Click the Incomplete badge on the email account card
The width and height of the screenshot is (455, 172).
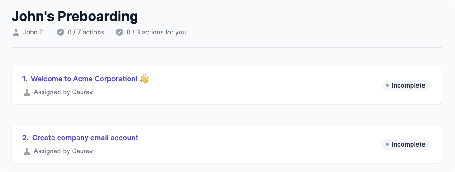point(406,144)
